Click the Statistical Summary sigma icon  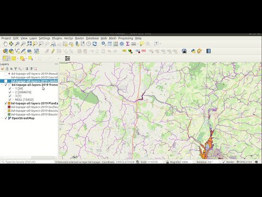click(x=128, y=44)
